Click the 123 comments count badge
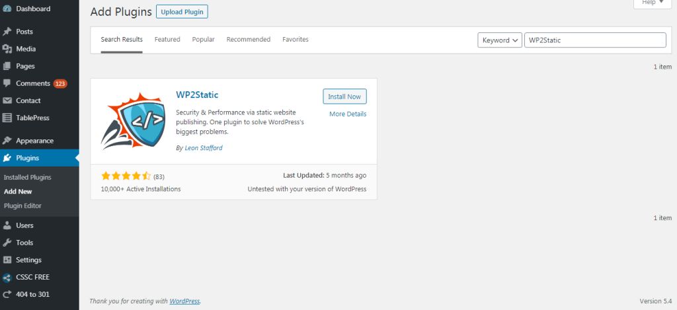Viewport: 677px width, 310px height. pyautogui.click(x=60, y=83)
